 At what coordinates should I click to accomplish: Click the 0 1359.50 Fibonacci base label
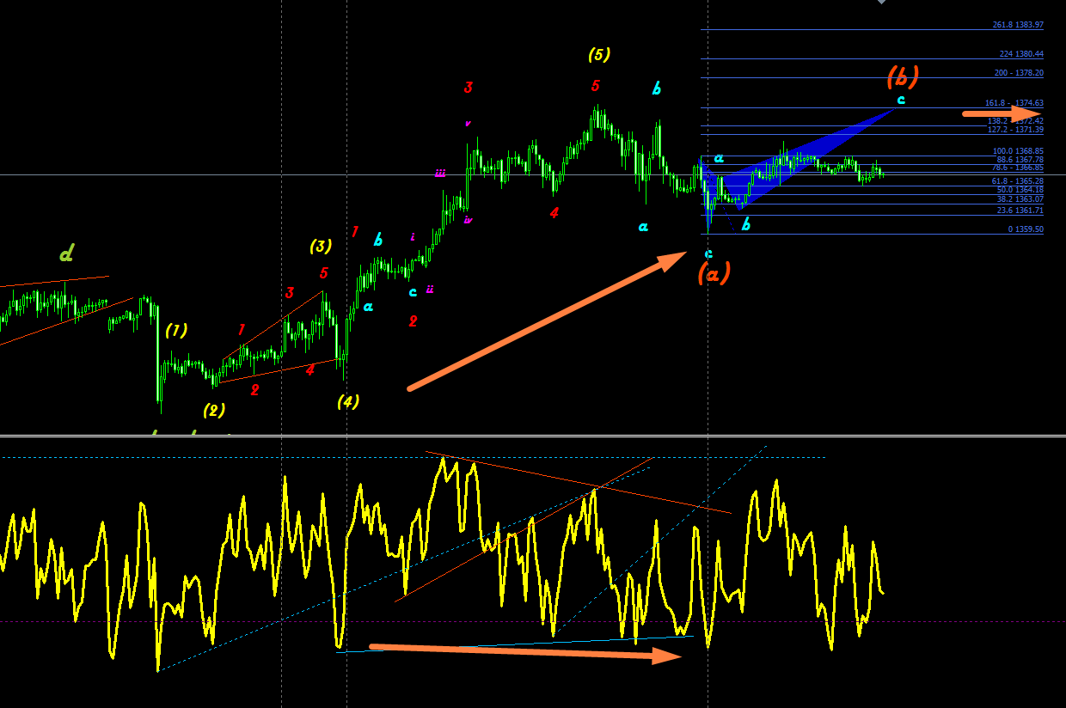(1026, 229)
